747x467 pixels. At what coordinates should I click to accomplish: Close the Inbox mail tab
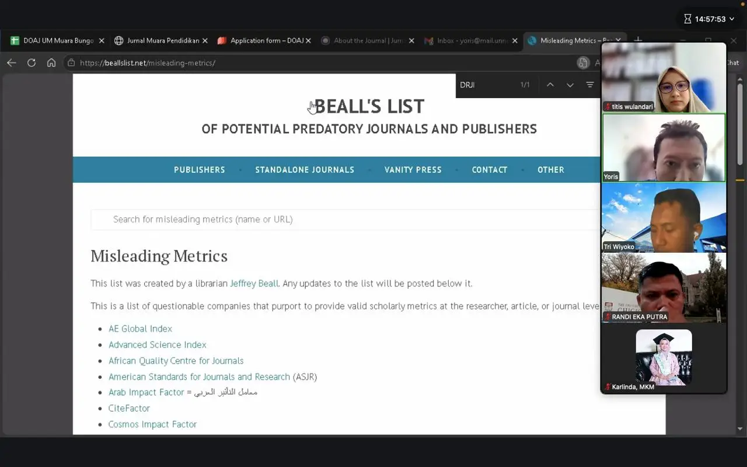coord(515,41)
